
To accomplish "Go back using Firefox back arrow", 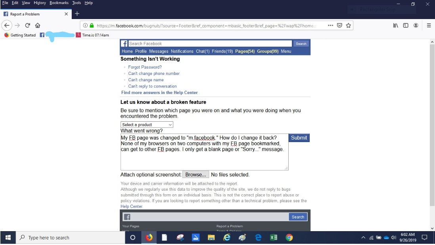I will [7, 25].
